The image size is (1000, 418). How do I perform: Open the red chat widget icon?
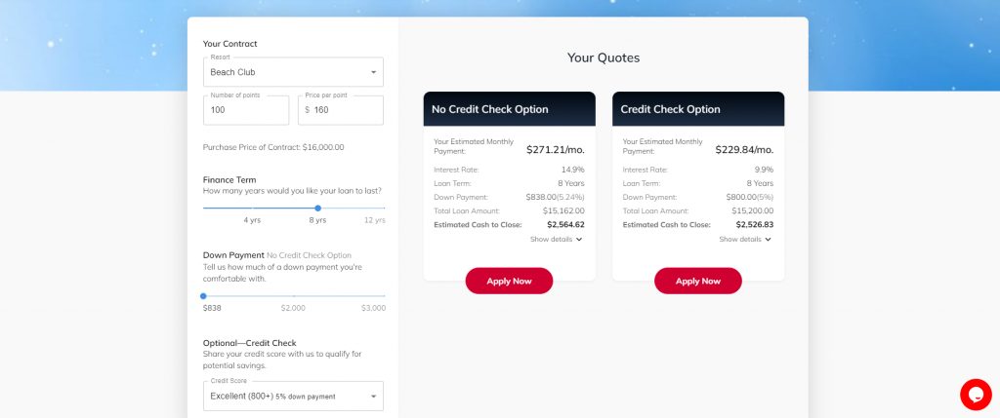click(x=976, y=394)
